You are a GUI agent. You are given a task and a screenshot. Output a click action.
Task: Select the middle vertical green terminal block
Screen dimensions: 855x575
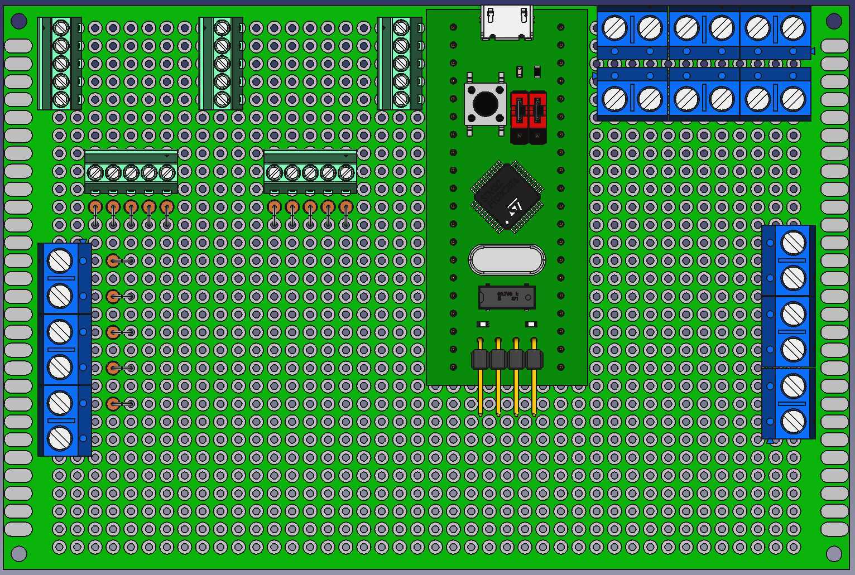(x=221, y=64)
